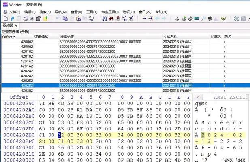
Task: Open the 选项(O) menu
Action: 128,12
